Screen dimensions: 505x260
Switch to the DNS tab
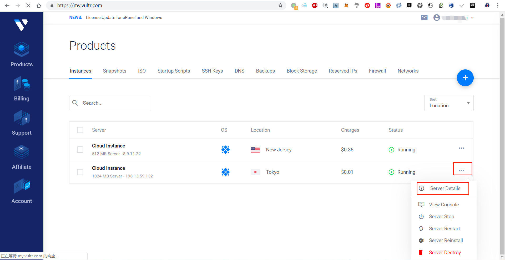[x=239, y=71]
